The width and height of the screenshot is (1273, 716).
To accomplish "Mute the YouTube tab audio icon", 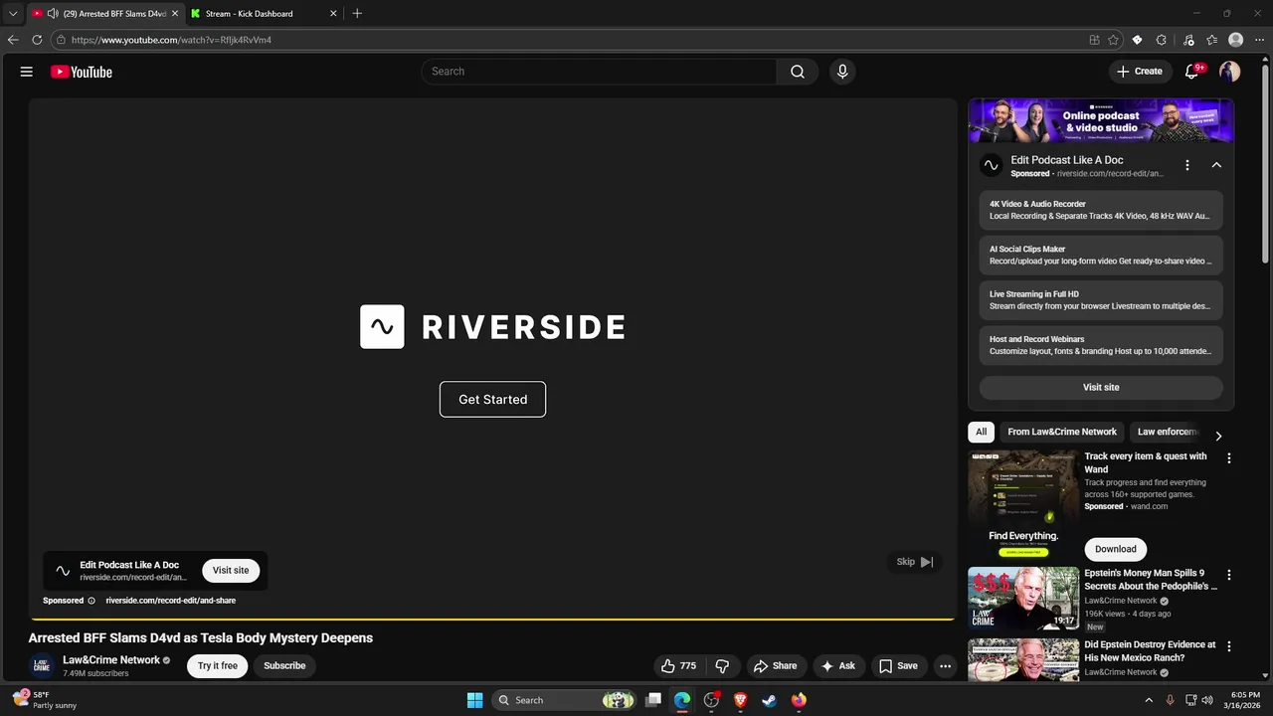I will 52,14.
